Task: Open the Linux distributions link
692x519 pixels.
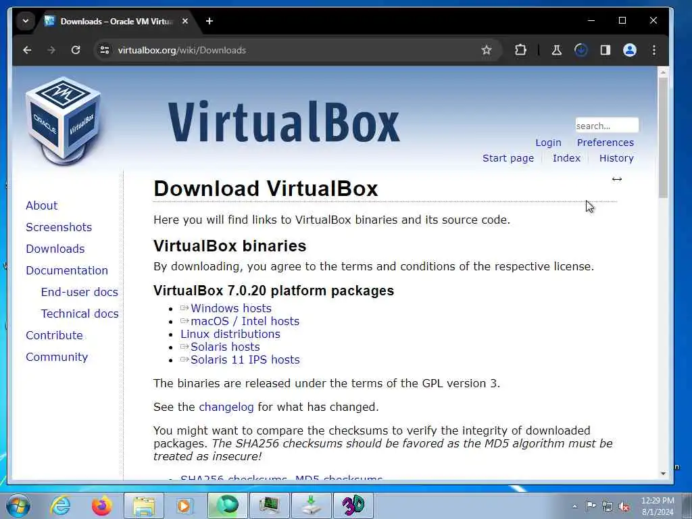Action: 230,334
